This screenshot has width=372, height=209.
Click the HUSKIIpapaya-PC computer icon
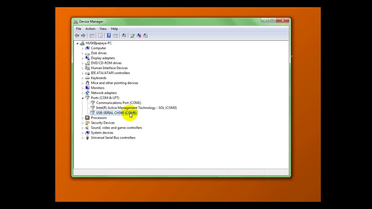(82, 43)
